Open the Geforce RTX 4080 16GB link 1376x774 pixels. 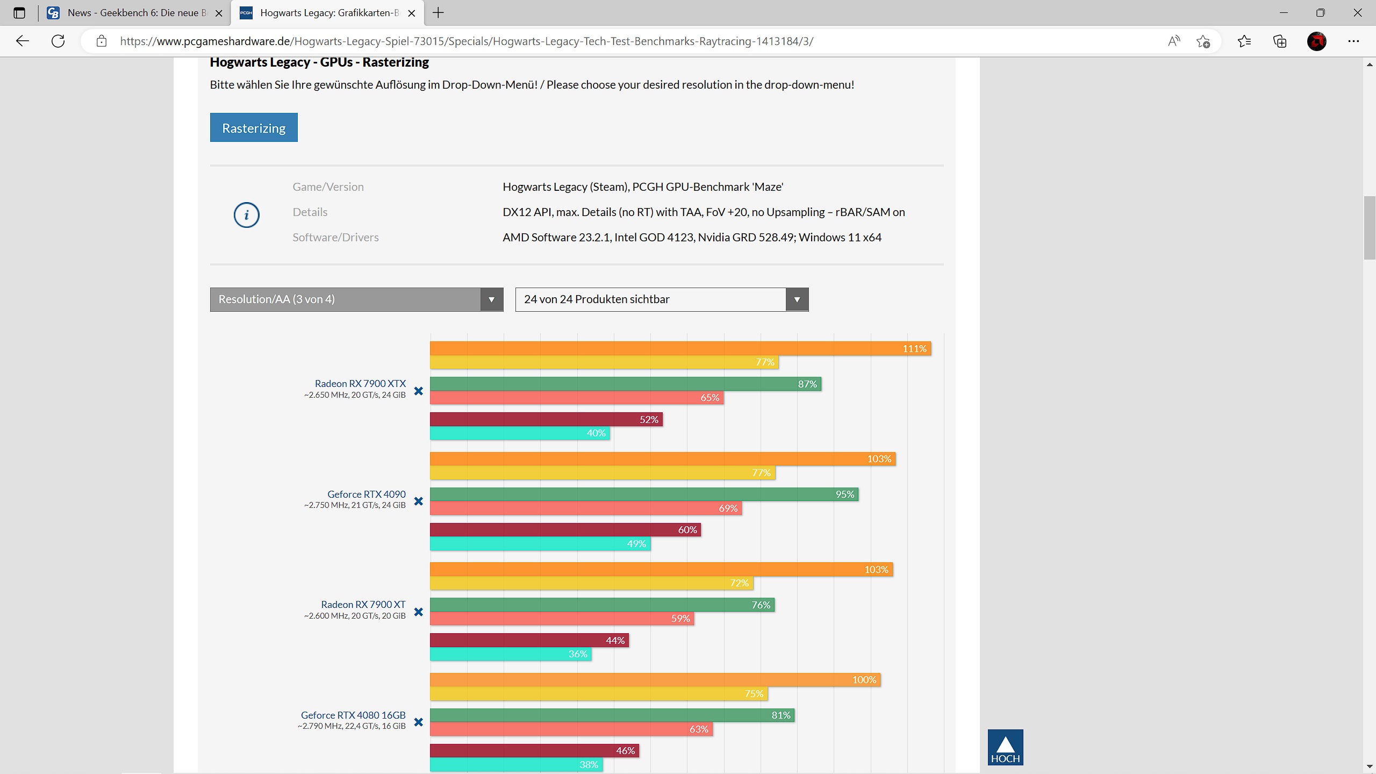click(x=353, y=715)
